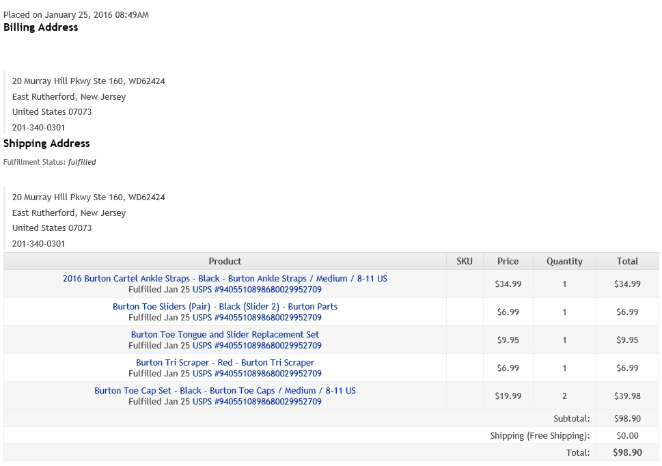
Task: Click 'Fulfilled Jan 25' under Toe Tongue Replacement Set
Action: [x=159, y=345]
